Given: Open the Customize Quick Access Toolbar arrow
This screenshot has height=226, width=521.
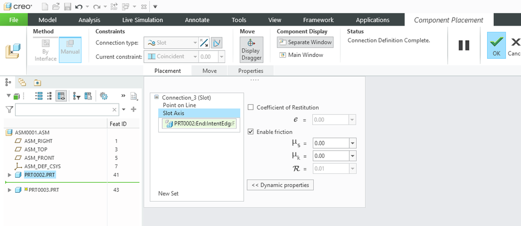Looking at the screenshot, I should tap(155, 7).
